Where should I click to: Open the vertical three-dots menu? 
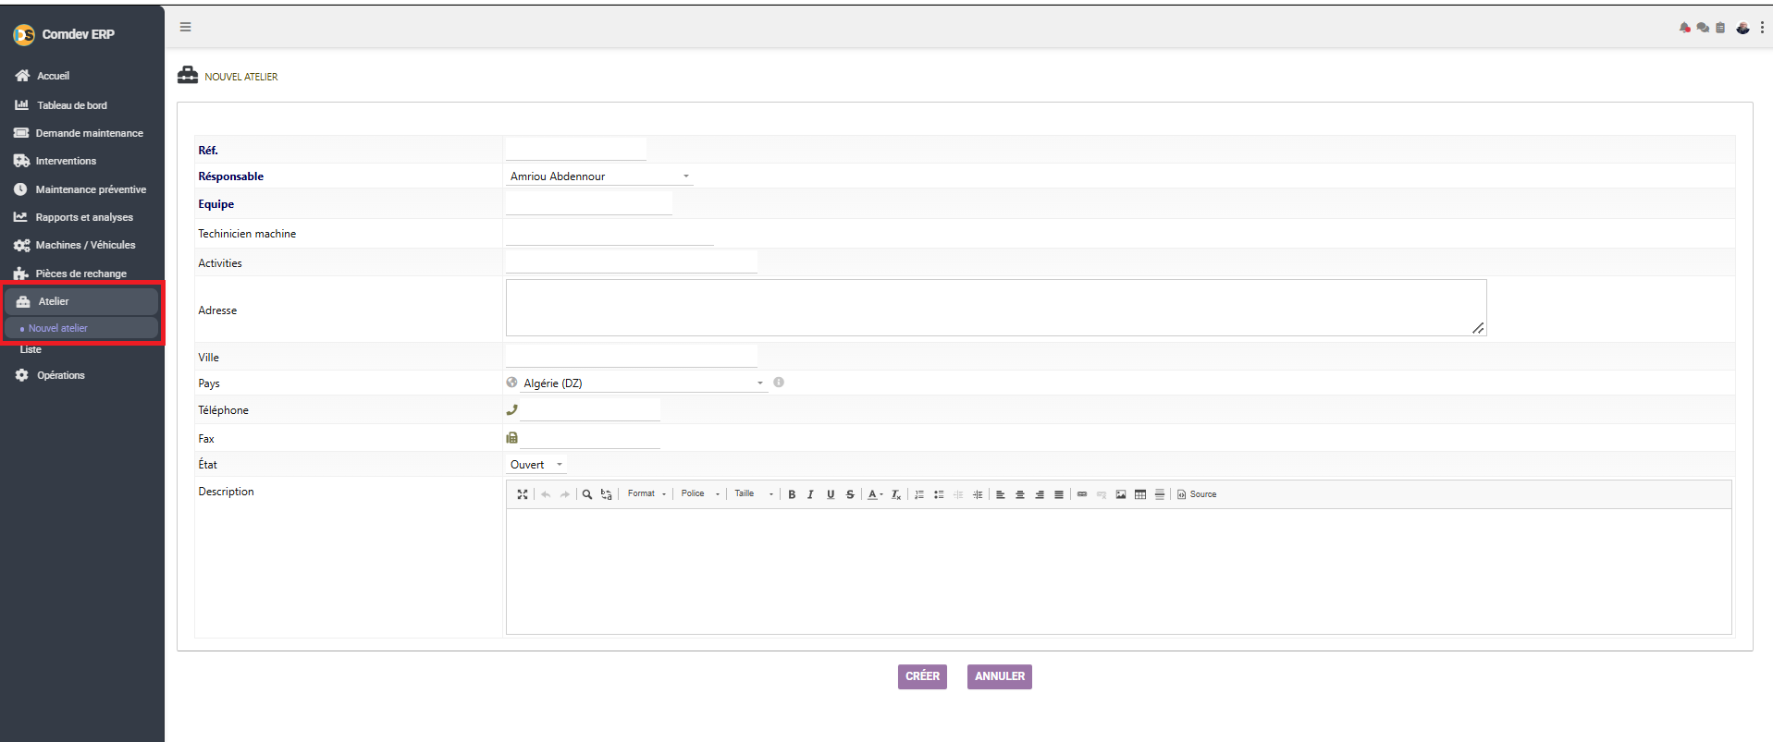1762,28
